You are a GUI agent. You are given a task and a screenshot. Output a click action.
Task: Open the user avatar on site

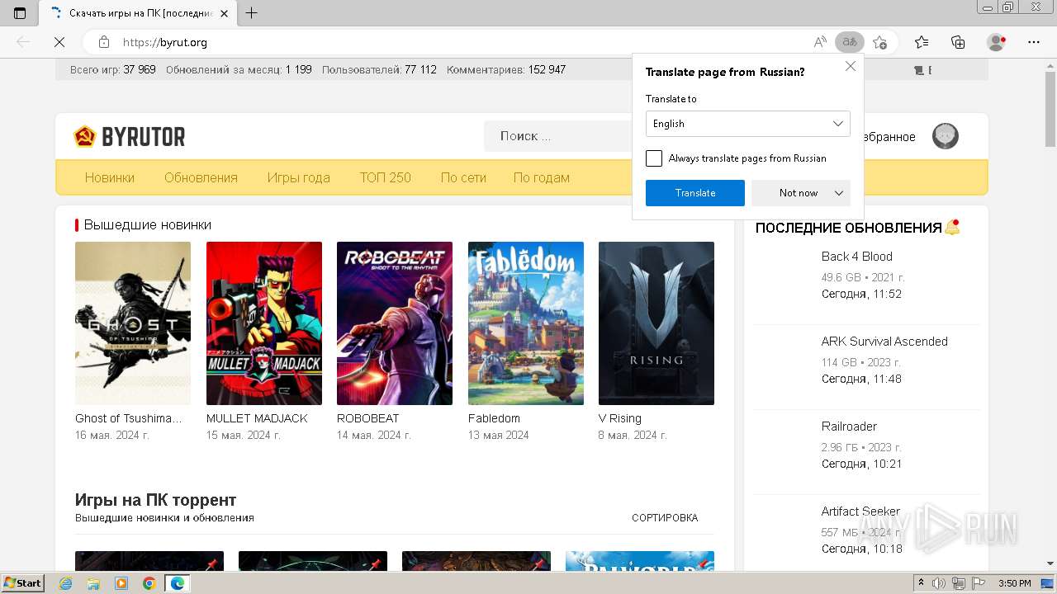pyautogui.click(x=946, y=136)
